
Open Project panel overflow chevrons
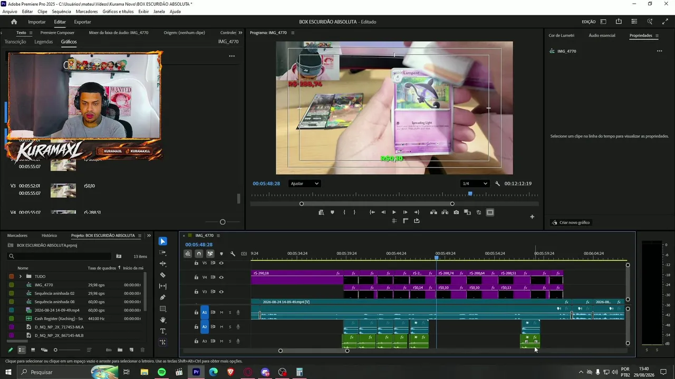[x=149, y=235]
